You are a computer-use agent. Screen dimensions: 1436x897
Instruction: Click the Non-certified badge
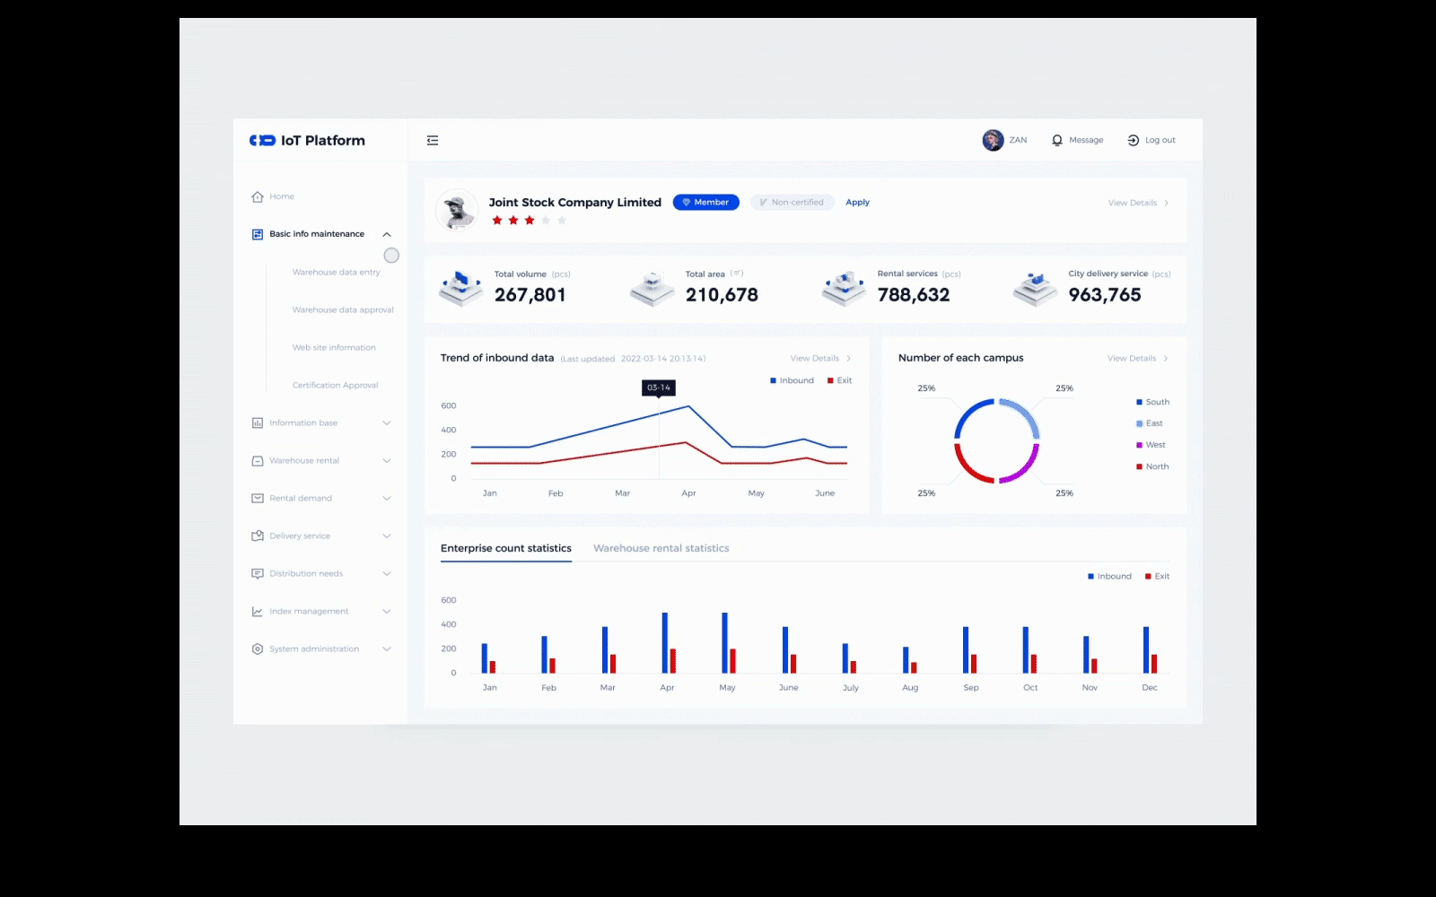point(792,203)
